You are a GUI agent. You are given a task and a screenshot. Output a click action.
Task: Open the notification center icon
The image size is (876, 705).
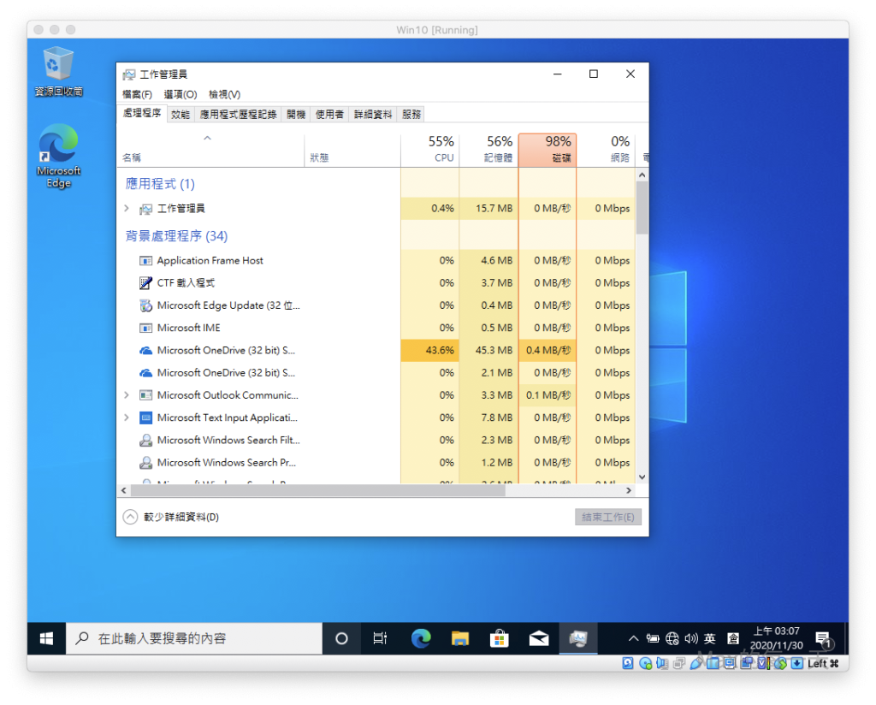pyautogui.click(x=823, y=638)
